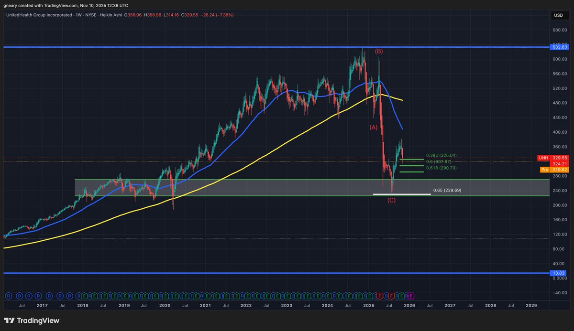
Task: Click the red UNH 329.55 price tag
Action: (x=553, y=157)
